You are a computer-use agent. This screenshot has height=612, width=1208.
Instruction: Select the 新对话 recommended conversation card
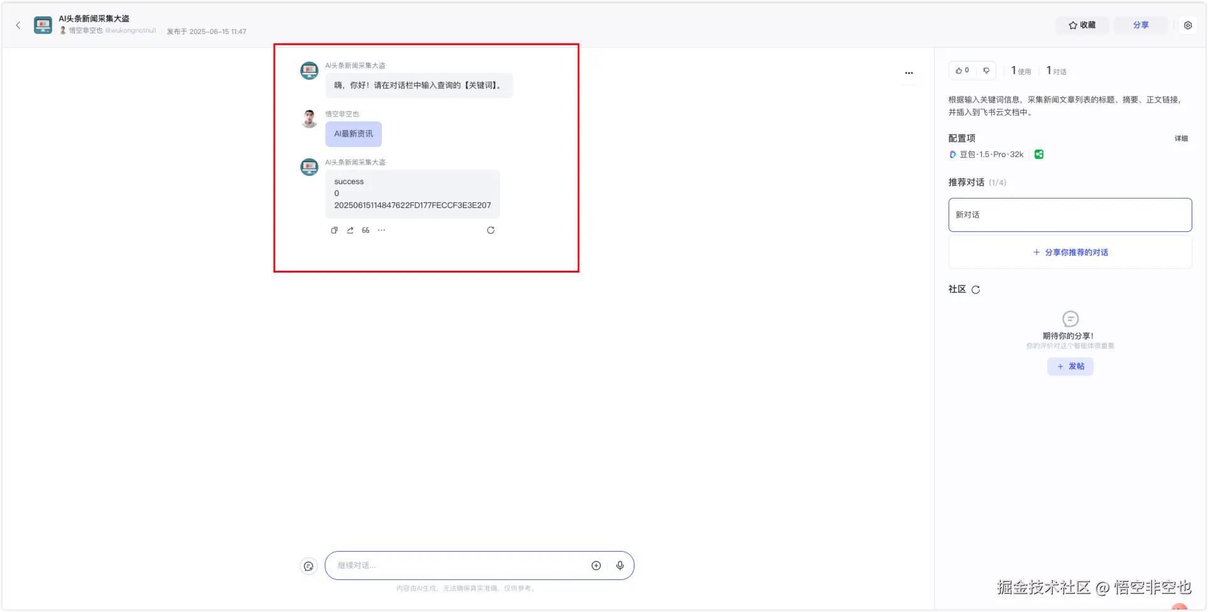pyautogui.click(x=1070, y=215)
